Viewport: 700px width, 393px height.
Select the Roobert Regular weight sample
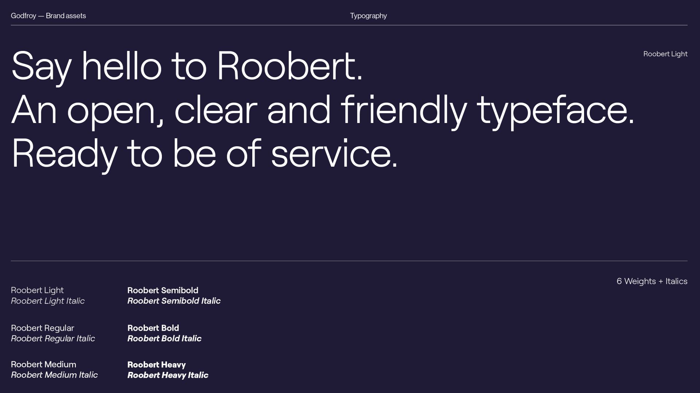(42, 328)
